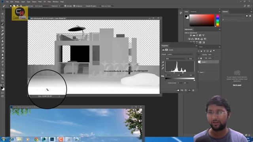This screenshot has height=142, width=253.
Task: Toggle the Anti-alias checkbox
Action: click(x=65, y=6)
